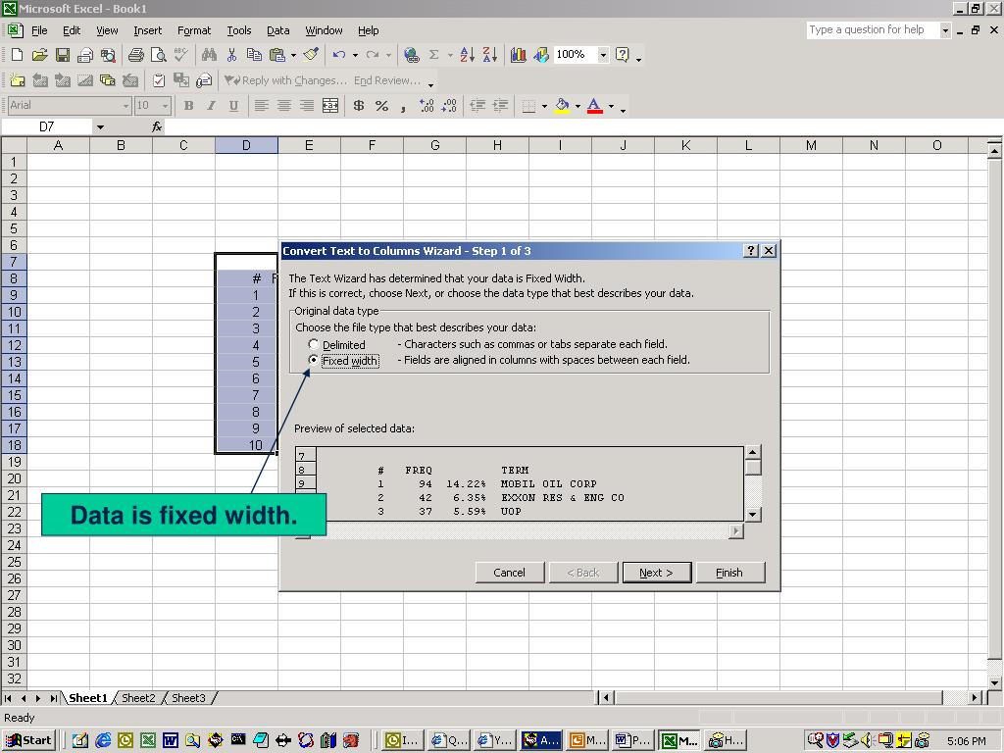Viewport: 1004px width, 753px height.
Task: Click the AutoSum sigma icon
Action: (433, 55)
